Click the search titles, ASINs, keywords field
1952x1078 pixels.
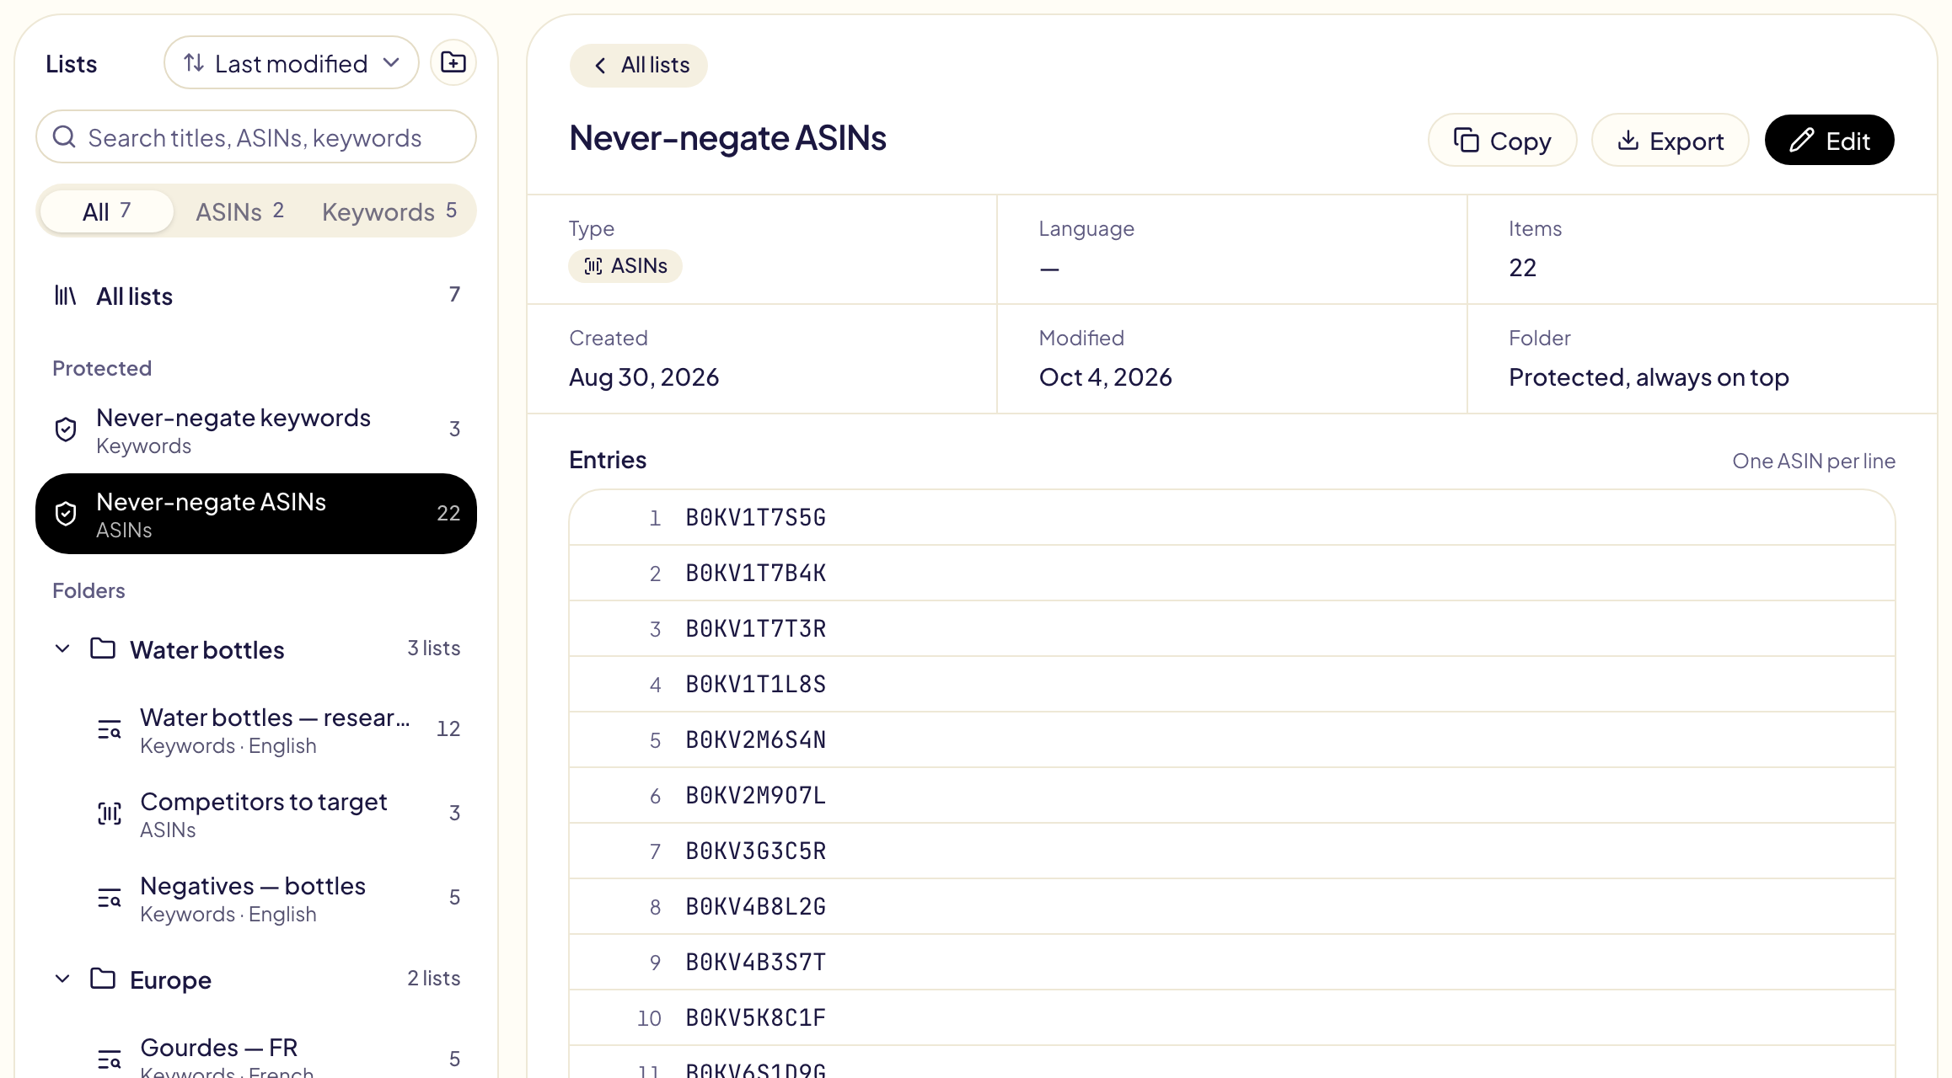[256, 136]
